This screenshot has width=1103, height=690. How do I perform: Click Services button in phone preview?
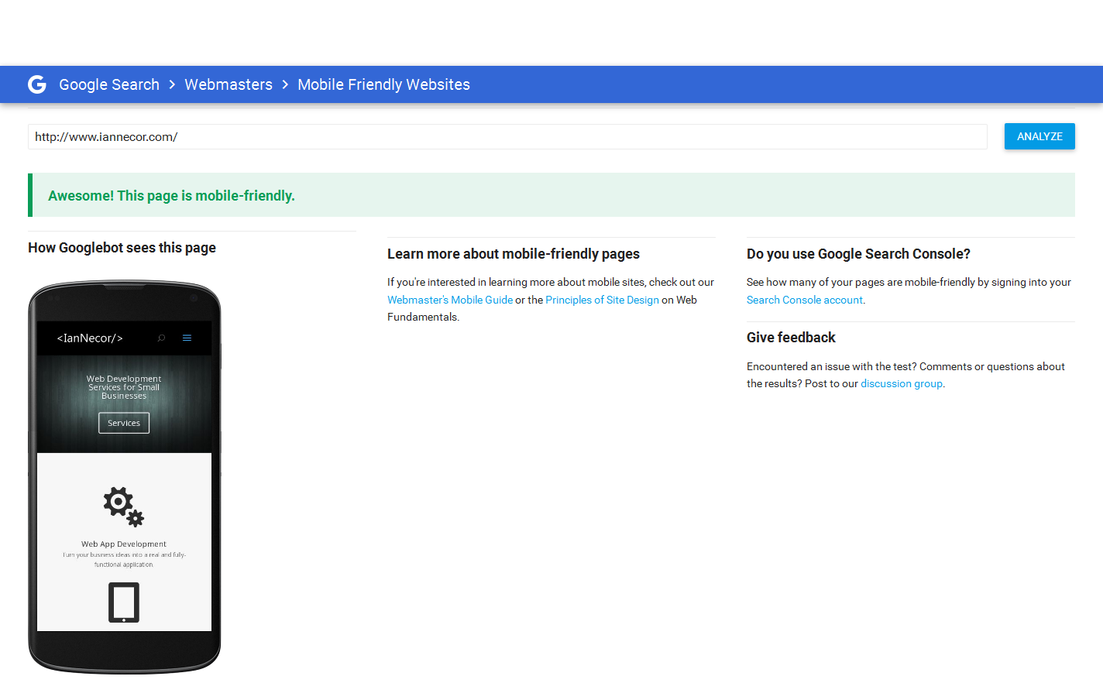click(x=124, y=423)
